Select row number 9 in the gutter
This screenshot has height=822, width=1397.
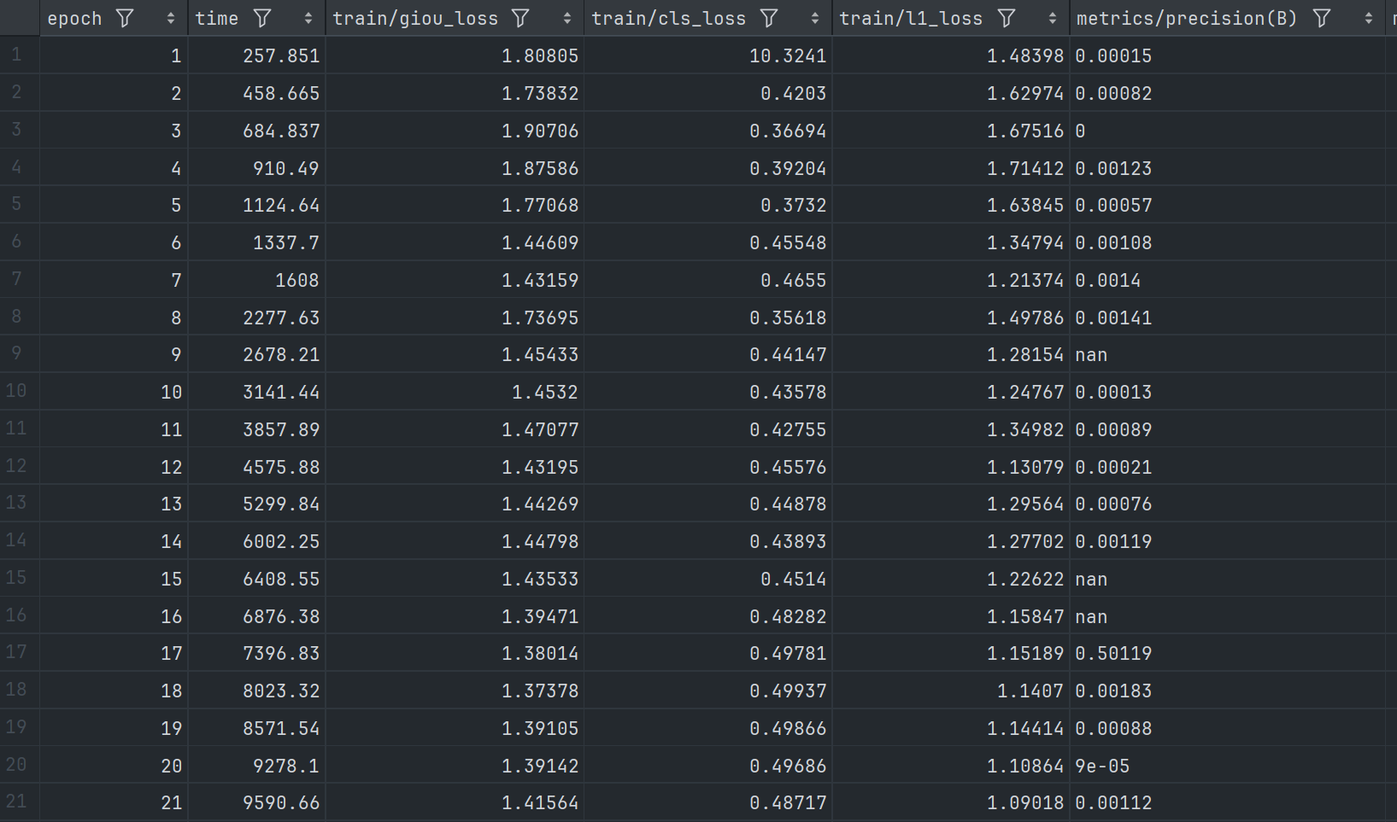click(16, 353)
